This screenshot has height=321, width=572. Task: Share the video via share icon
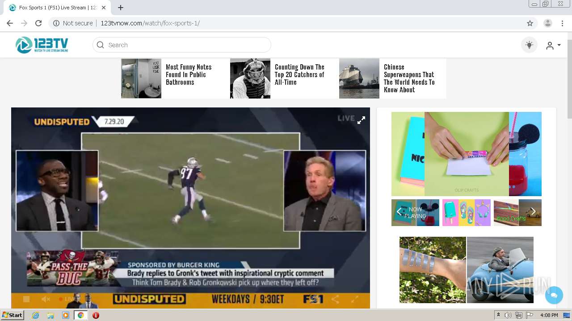[335, 299]
